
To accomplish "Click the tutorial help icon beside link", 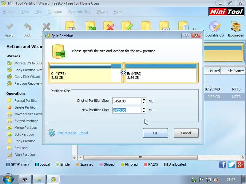I will [x=51, y=133].
